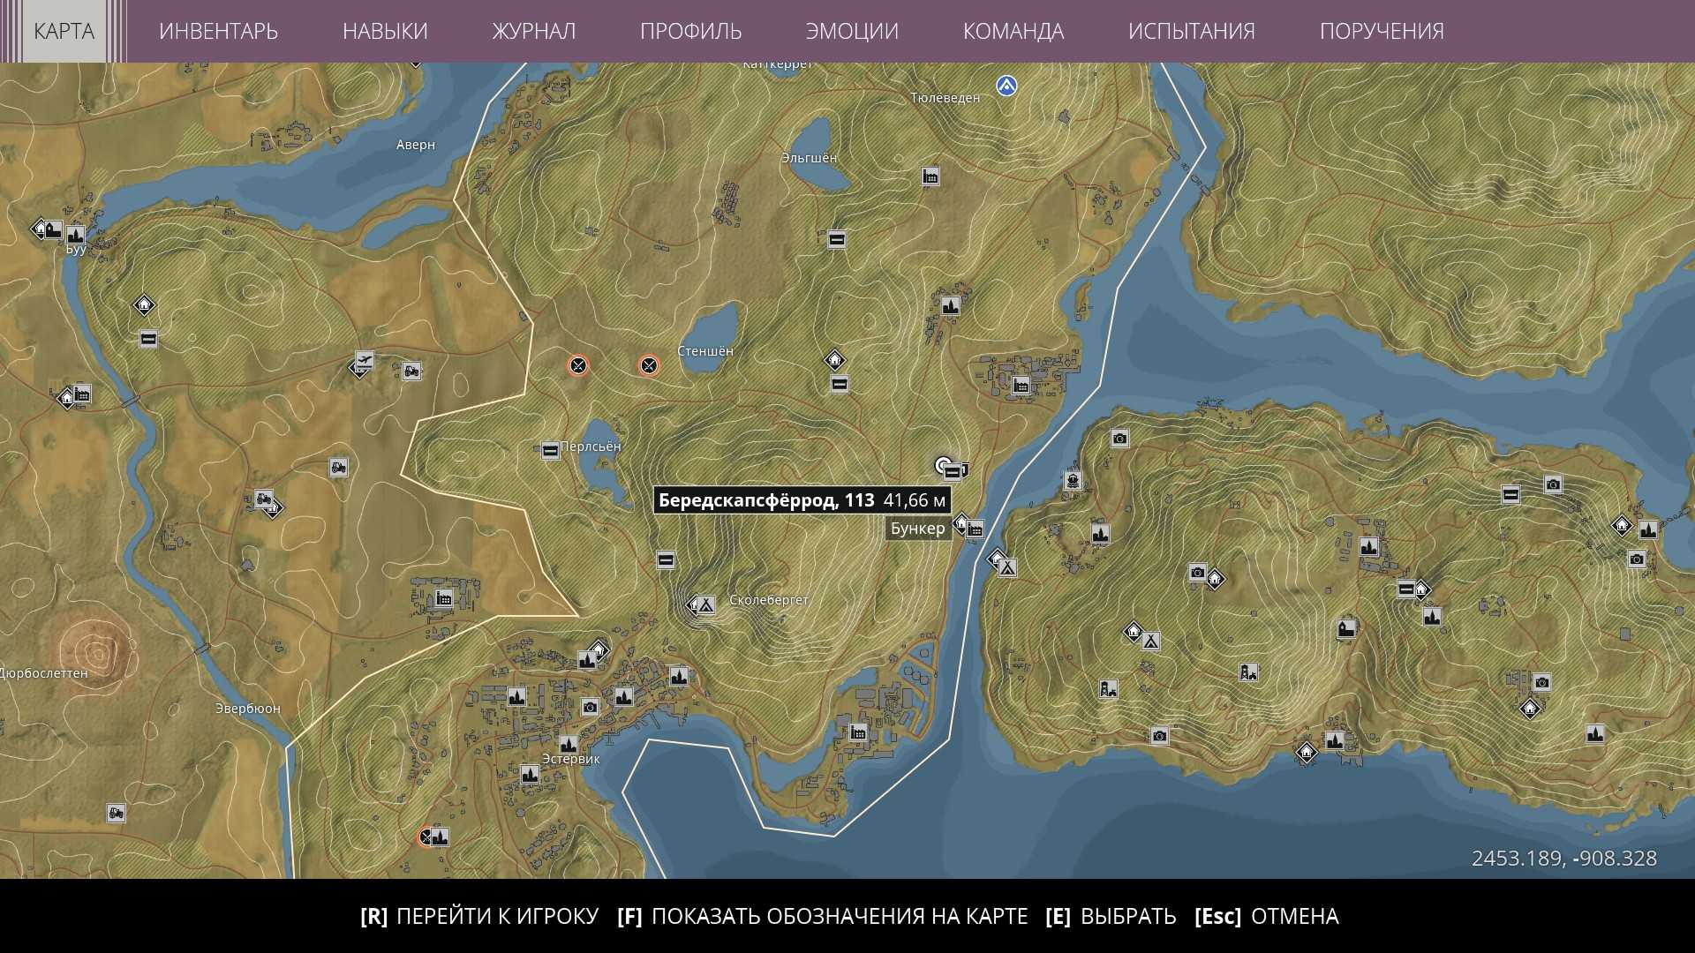Image resolution: width=1695 pixels, height=953 pixels.
Task: Select the airfield plane icon on map
Action: (x=364, y=360)
